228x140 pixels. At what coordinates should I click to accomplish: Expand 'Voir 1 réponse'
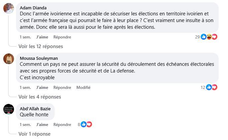point(34,134)
